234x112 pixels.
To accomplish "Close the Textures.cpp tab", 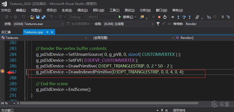I will [52, 32].
